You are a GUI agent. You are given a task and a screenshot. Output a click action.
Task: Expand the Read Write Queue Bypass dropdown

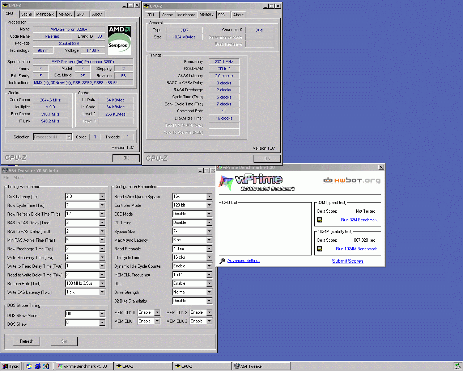pos(209,196)
